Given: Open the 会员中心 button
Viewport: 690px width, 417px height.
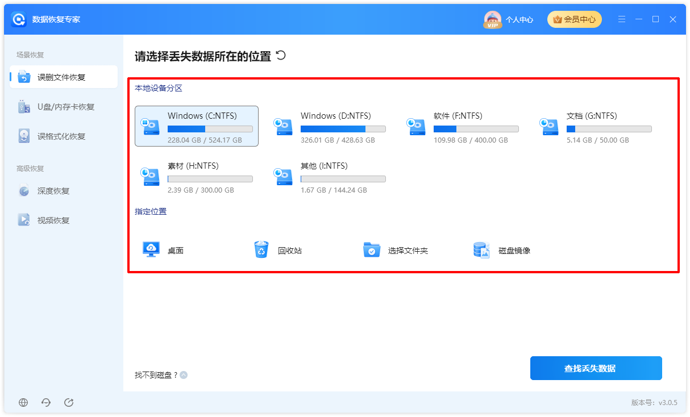Looking at the screenshot, I should [x=574, y=19].
